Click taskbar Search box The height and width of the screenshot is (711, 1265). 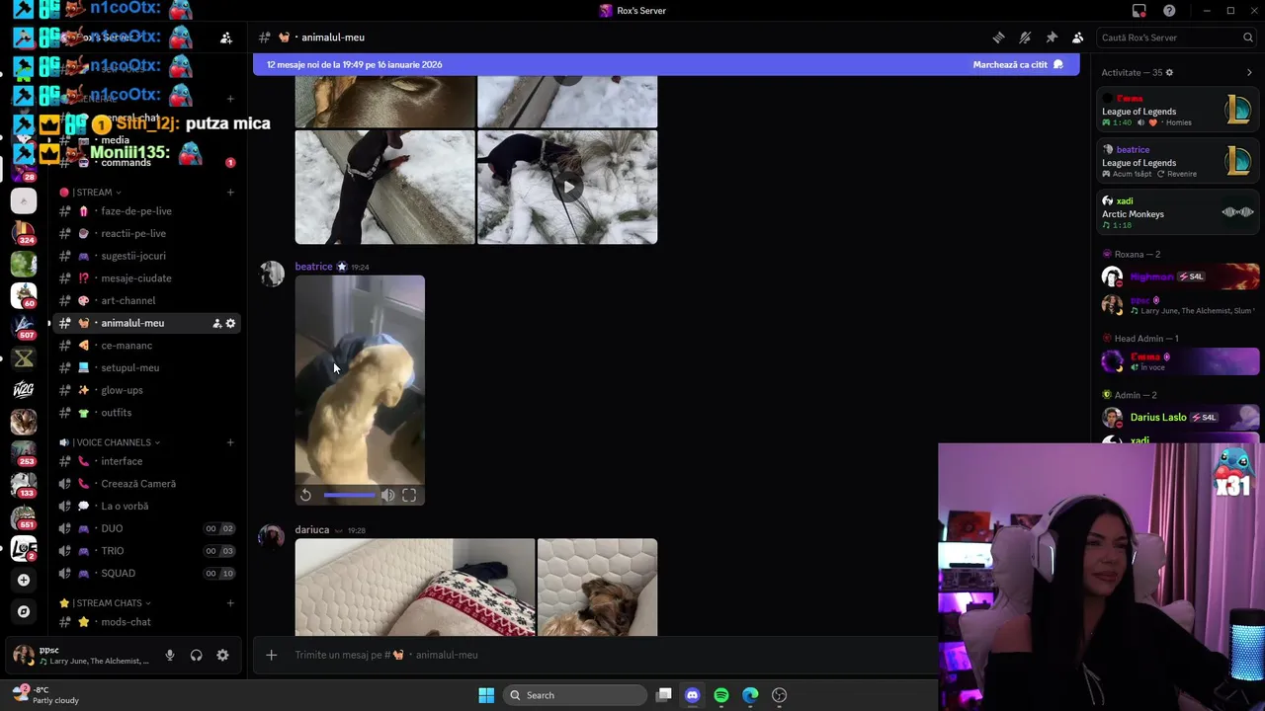pos(574,695)
